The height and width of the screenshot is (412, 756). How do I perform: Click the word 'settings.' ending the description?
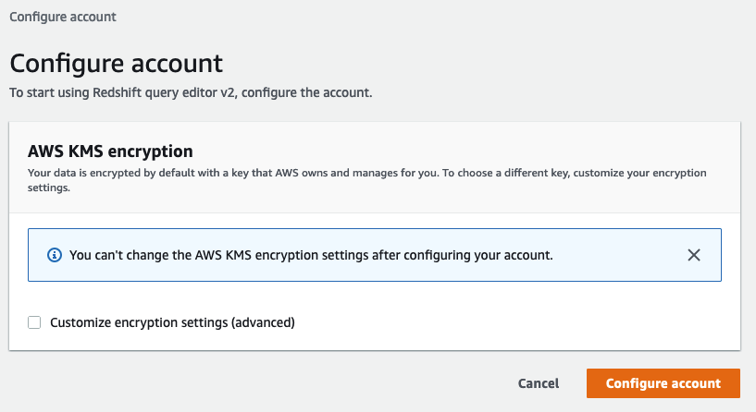click(x=49, y=188)
